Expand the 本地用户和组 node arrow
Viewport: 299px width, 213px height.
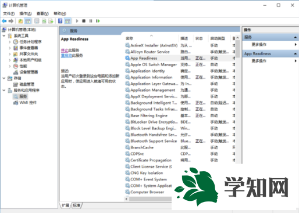(x=10, y=60)
